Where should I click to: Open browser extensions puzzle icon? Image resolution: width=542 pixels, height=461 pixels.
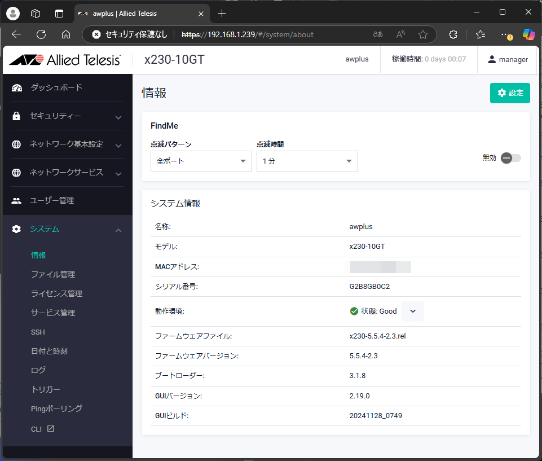453,34
